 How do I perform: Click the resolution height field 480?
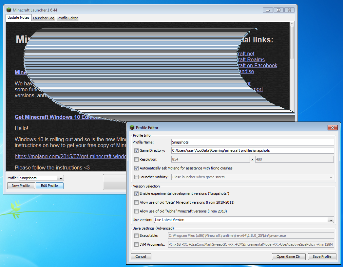(x=295, y=159)
